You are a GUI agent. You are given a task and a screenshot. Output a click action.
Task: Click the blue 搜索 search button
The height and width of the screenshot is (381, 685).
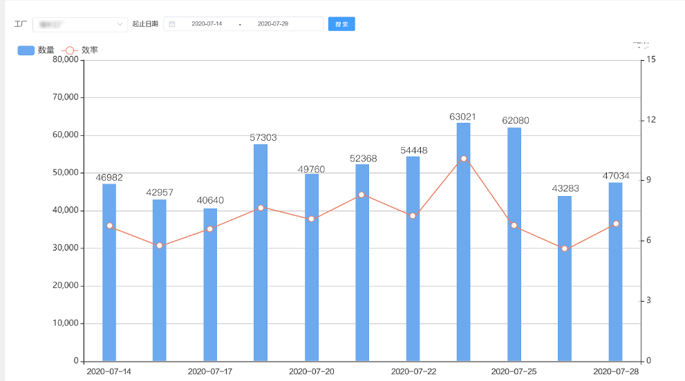pos(341,24)
